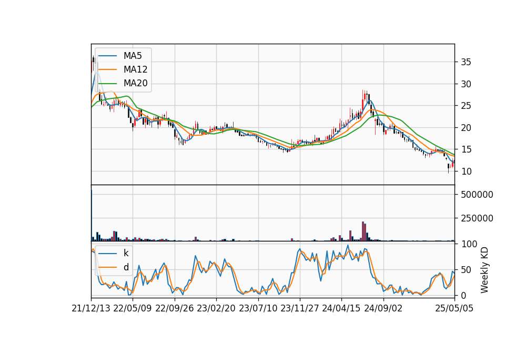Click the KD axis value 50
This screenshot has width=505, height=363.
[466, 270]
